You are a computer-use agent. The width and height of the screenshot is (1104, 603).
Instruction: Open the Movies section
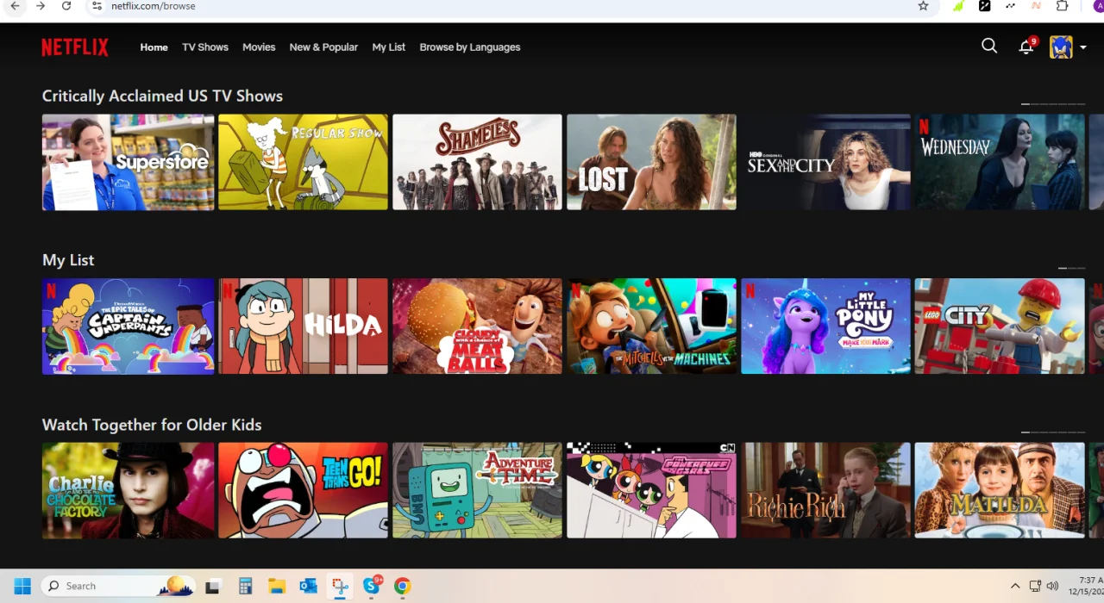click(259, 47)
